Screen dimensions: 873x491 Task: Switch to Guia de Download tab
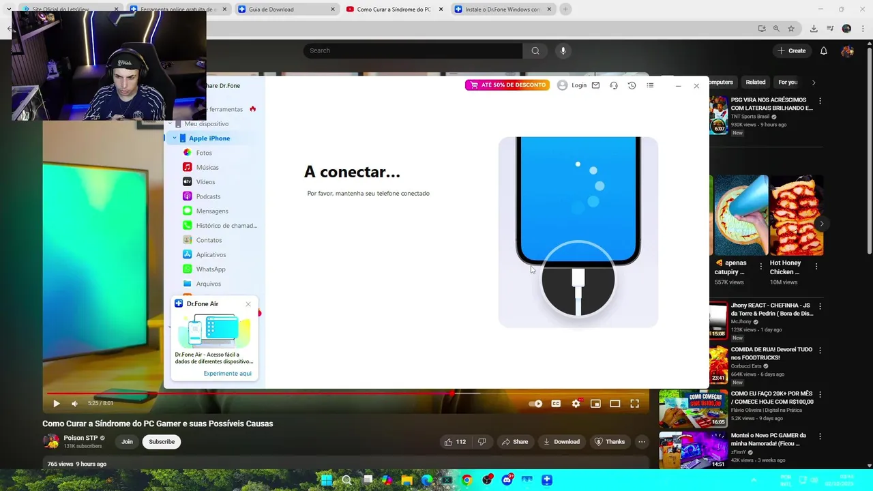tap(286, 10)
